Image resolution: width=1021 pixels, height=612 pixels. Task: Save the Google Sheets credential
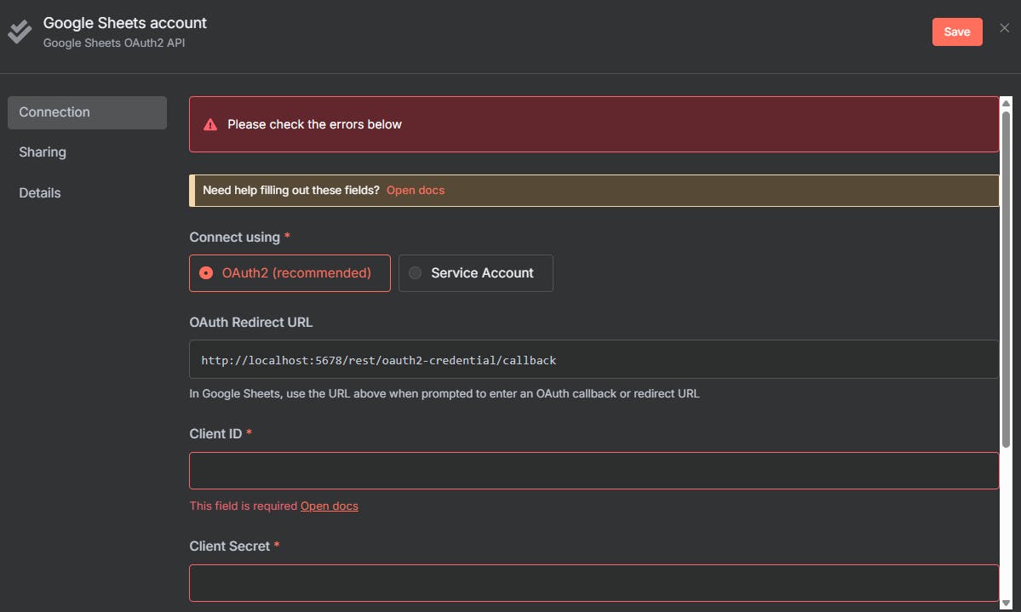(956, 31)
